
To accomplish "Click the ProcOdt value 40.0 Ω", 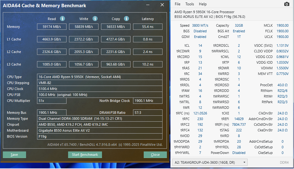I will coord(282,85).
